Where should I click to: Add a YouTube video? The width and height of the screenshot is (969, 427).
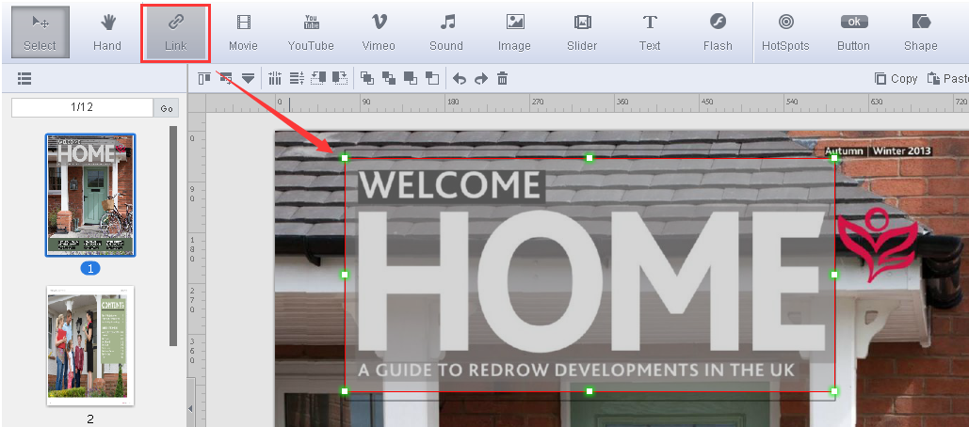pos(311,32)
